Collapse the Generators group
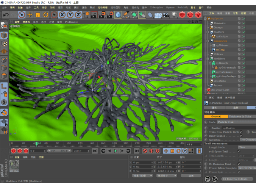256x183 pixels. 208,41
